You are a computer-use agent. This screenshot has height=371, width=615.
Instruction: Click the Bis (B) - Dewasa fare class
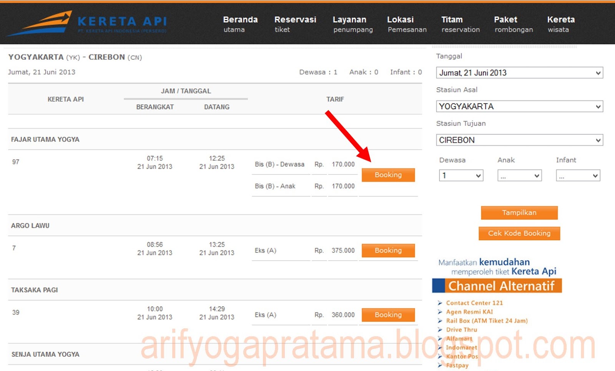click(279, 164)
